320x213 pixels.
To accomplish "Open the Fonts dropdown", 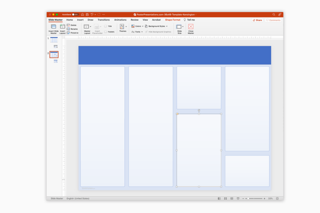I will (137, 32).
